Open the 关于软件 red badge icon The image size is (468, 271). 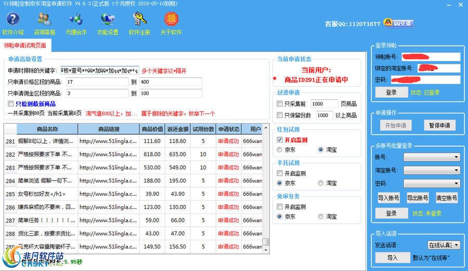(x=171, y=19)
